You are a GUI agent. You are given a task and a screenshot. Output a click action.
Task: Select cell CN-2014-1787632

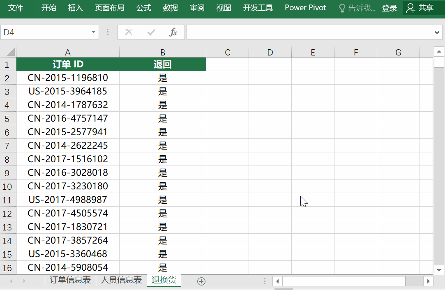coord(68,105)
